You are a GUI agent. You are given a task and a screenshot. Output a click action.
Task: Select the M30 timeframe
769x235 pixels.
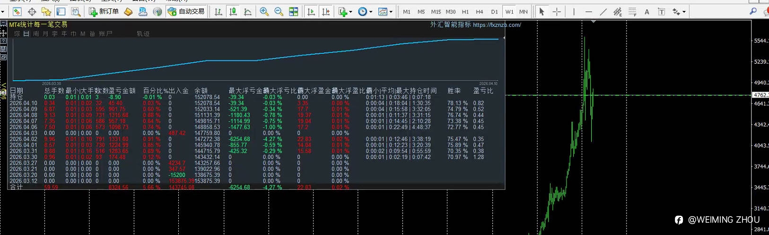coord(451,12)
